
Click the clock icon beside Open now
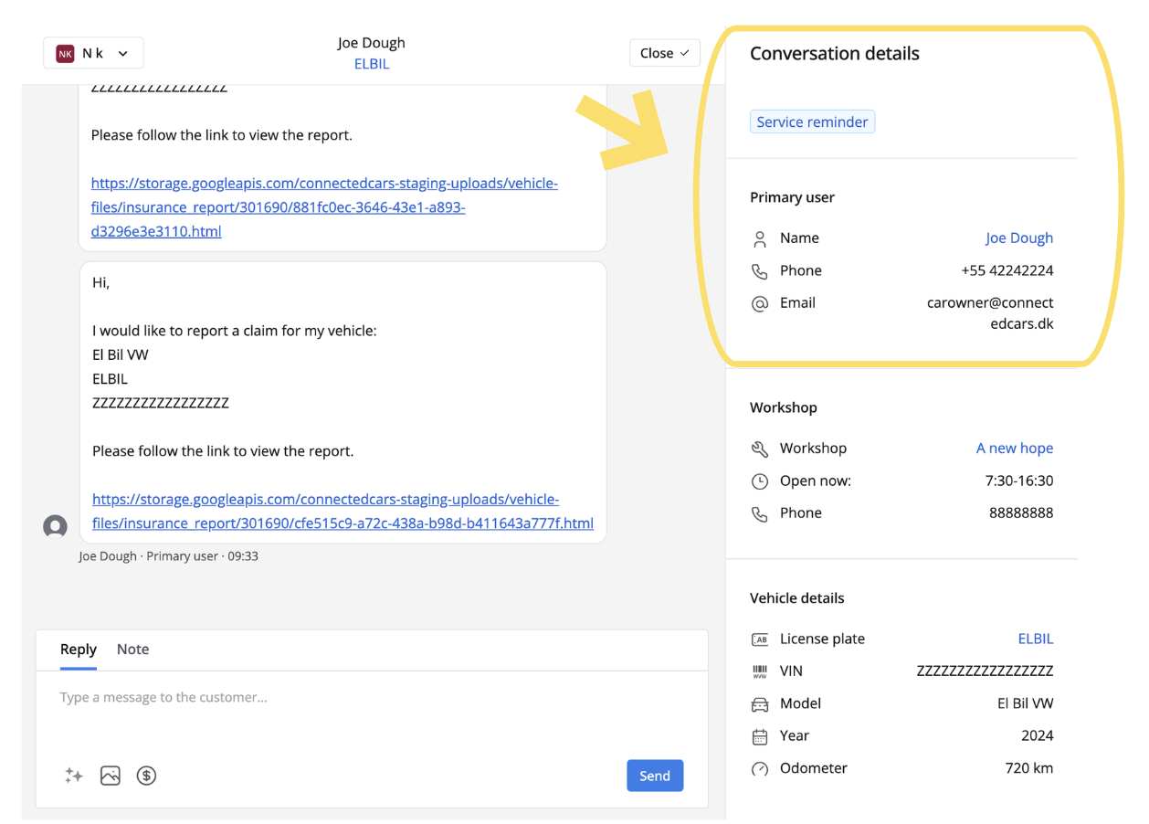(760, 481)
